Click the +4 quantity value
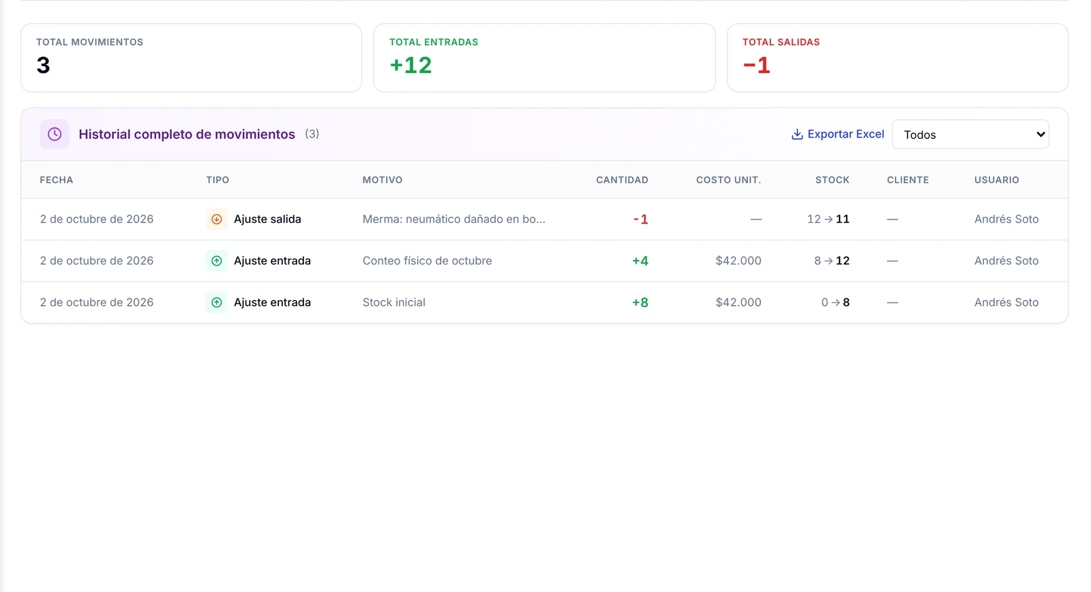 pyautogui.click(x=640, y=261)
